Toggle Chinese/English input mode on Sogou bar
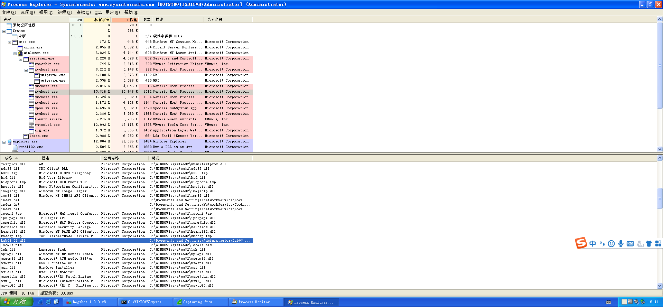This screenshot has height=307, width=663. pos(592,244)
